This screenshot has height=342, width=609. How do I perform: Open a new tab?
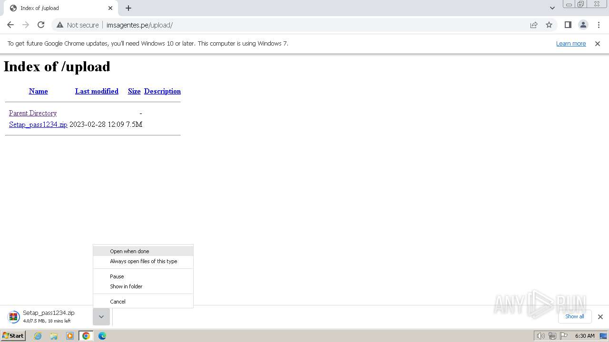pos(128,8)
